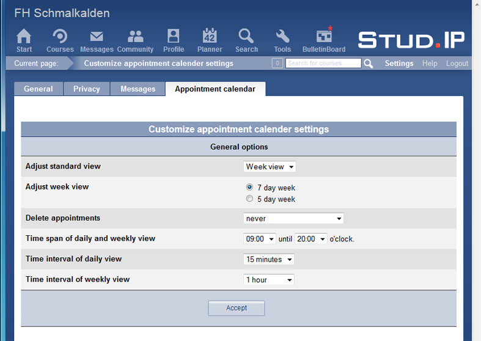Open the 1 hour weekly interval dropdown

tap(269, 280)
